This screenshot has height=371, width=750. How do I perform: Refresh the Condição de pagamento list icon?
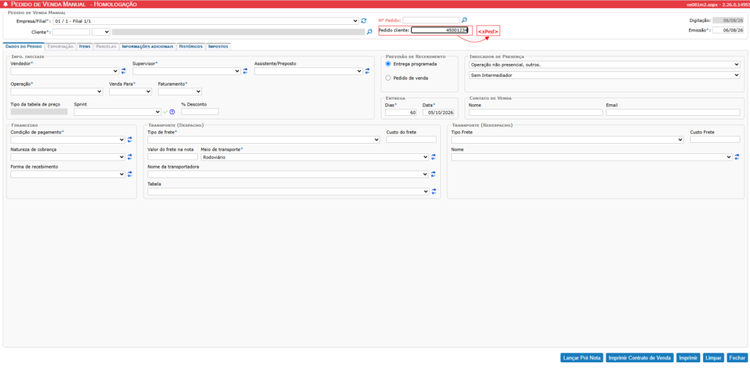pyautogui.click(x=130, y=140)
